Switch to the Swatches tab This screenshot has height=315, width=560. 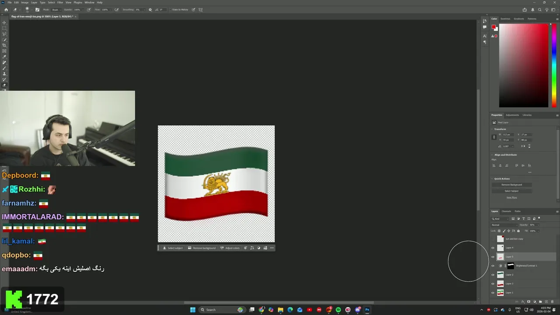(505, 19)
